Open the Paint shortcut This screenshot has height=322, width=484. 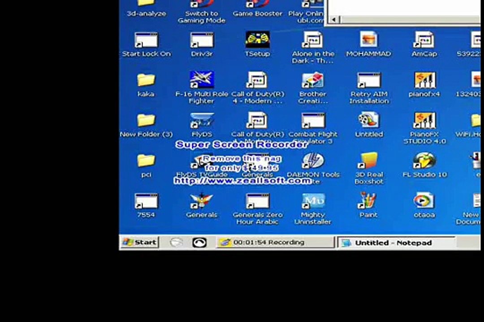(x=368, y=201)
